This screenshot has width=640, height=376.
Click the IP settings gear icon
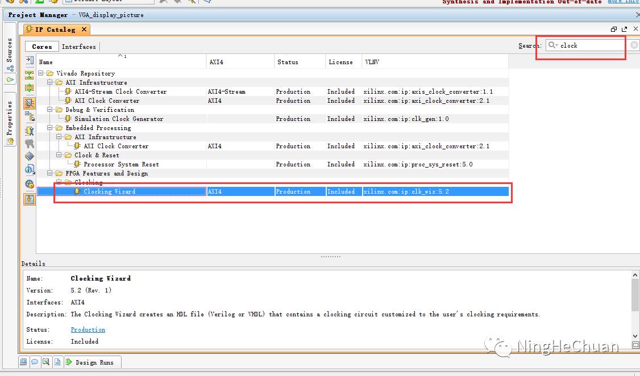click(30, 184)
